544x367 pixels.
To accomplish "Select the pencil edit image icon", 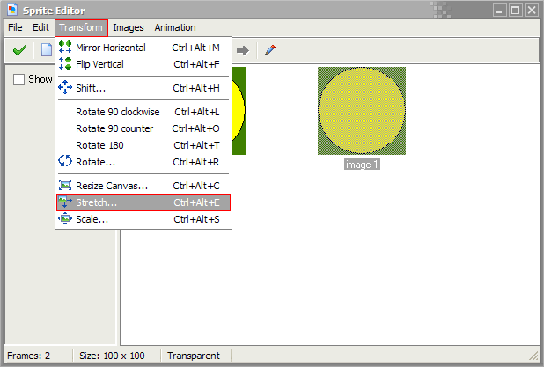I will (269, 50).
